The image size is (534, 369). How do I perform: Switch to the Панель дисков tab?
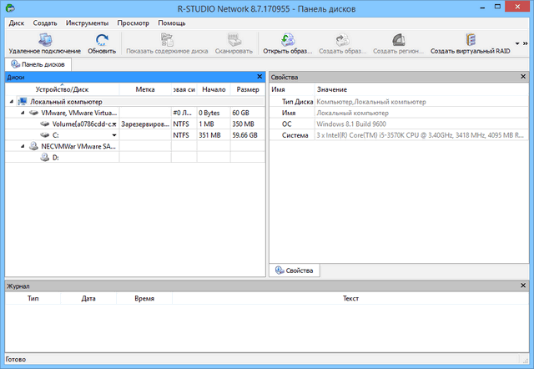pos(37,64)
